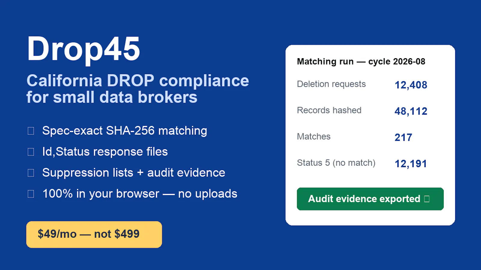Click the Matches label
The height and width of the screenshot is (270, 481).
314,136
